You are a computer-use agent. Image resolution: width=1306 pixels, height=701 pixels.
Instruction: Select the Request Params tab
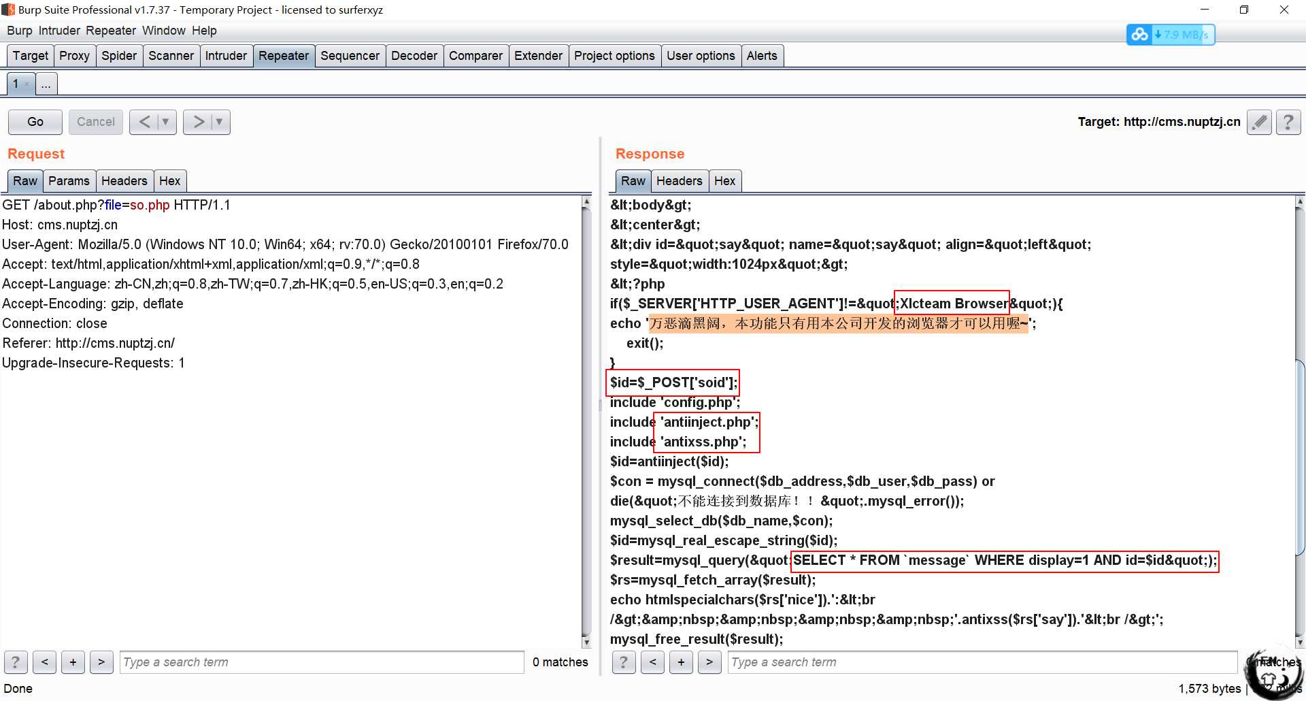(x=69, y=181)
